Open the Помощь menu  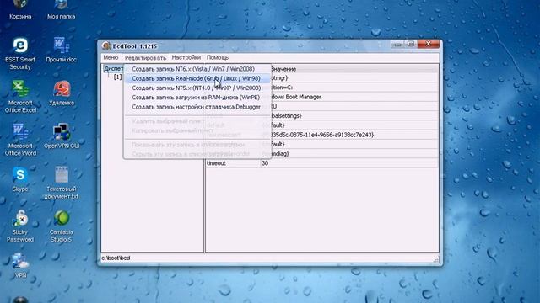tap(218, 57)
